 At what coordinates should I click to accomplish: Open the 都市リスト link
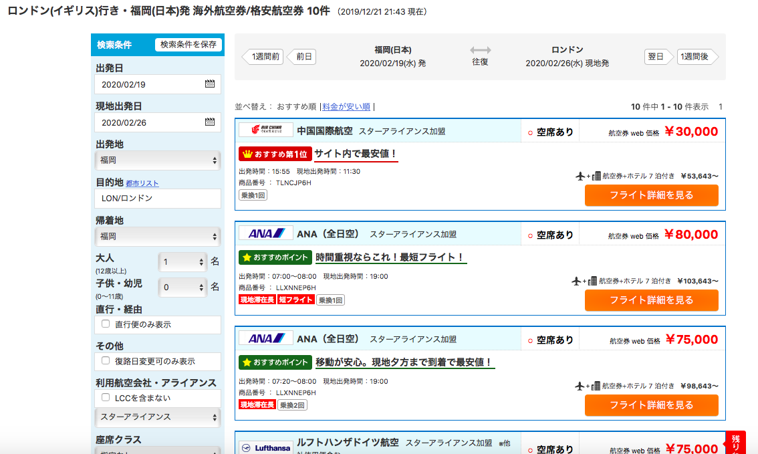142,183
